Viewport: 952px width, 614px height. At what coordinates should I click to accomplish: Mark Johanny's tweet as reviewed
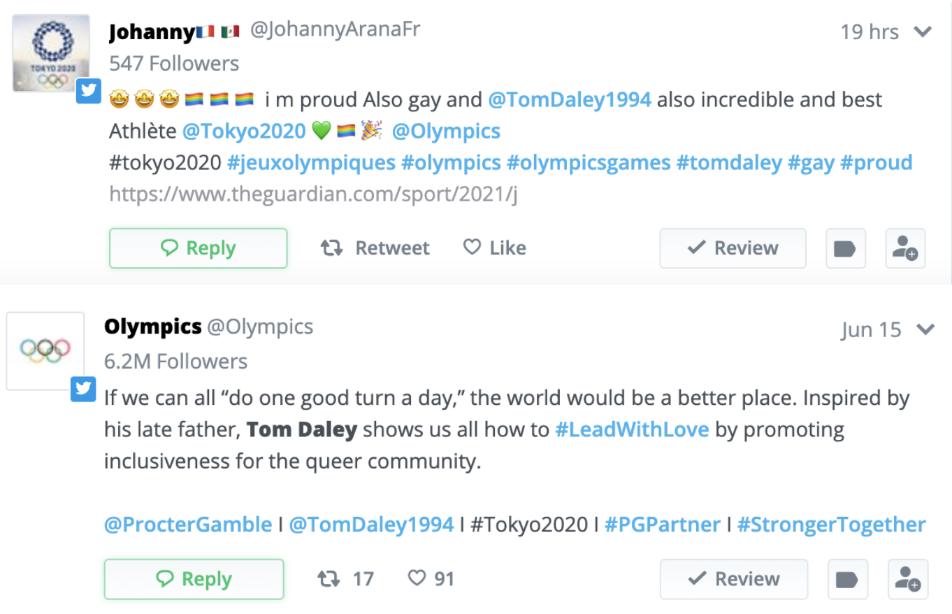733,248
